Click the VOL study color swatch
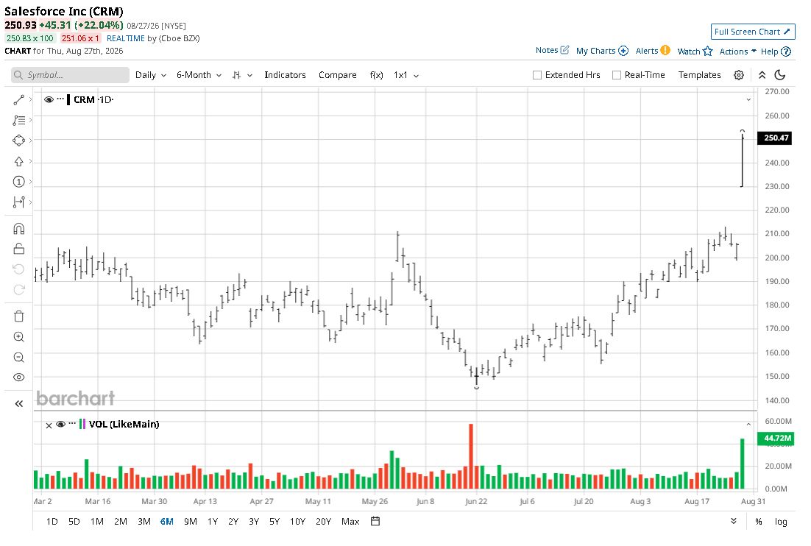Viewport: 811px width, 546px height. tap(82, 424)
